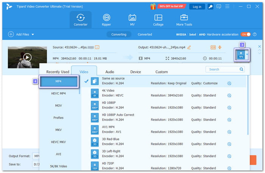The image size is (265, 173).
Task: Open the Output Format combo box
Action: pyautogui.click(x=36, y=156)
